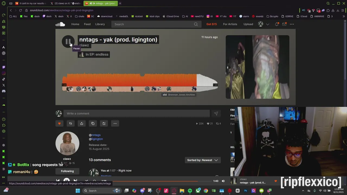Image resolution: width=347 pixels, height=195 pixels.
Task: Jump to 1:07 comment timestamp
Action: (113, 171)
